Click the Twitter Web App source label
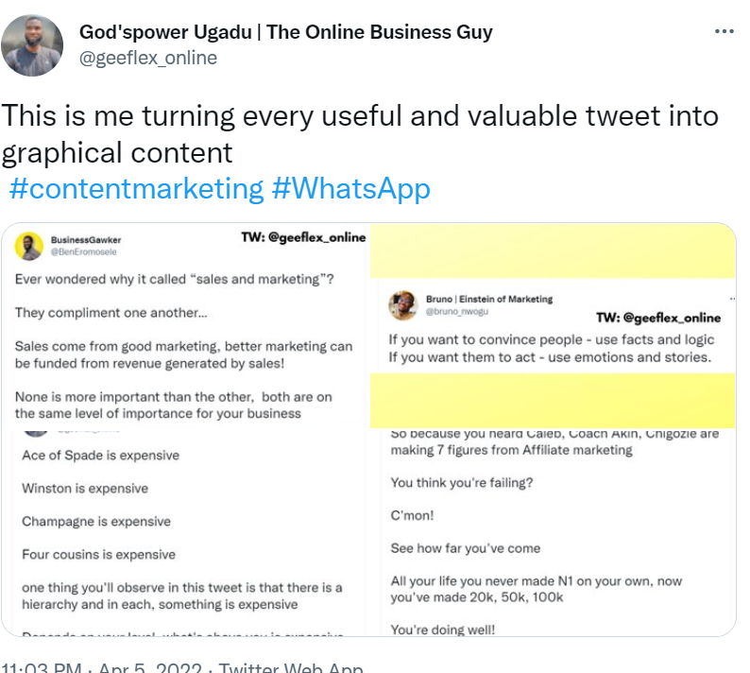Image resolution: width=750 pixels, height=673 pixels. tap(291, 665)
